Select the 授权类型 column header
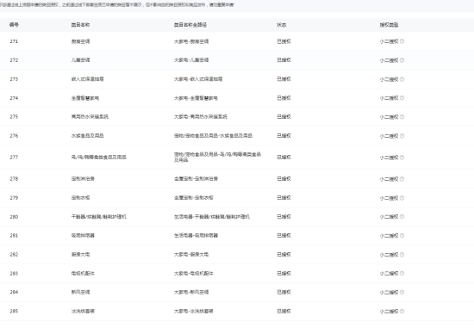The image size is (474, 328). (x=389, y=25)
